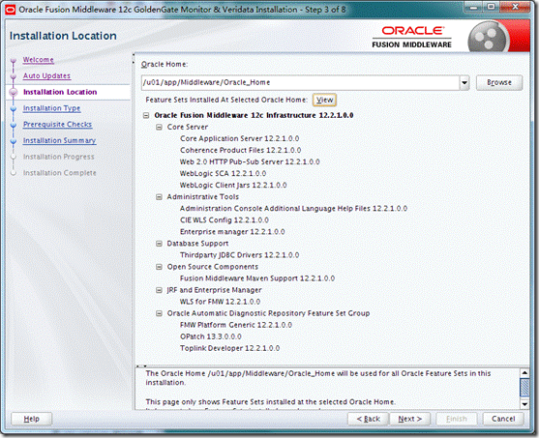Collapse the Oracle Fusion Middleware 12c Infrastructure node
The image size is (539, 438).
pos(146,115)
